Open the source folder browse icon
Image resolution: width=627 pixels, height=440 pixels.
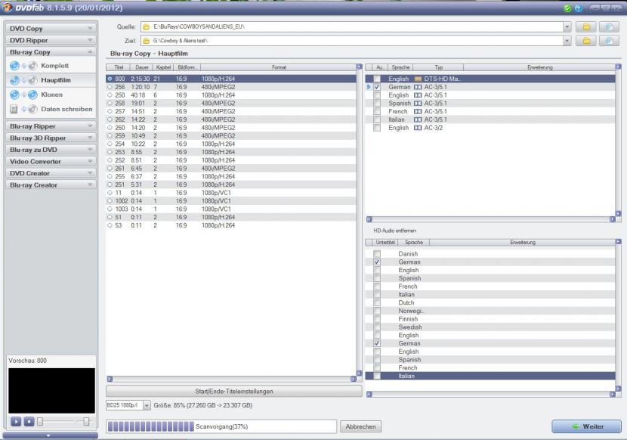(585, 26)
